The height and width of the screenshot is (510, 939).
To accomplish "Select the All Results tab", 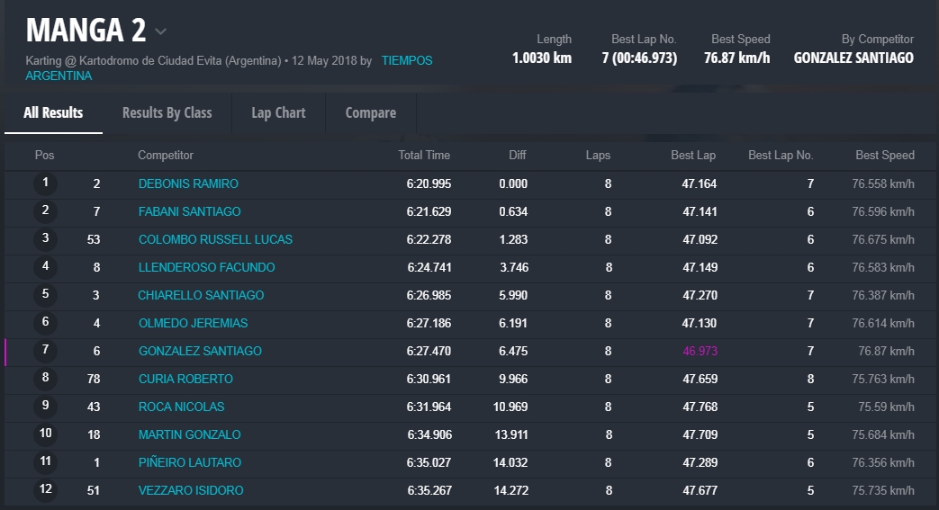I will [53, 112].
